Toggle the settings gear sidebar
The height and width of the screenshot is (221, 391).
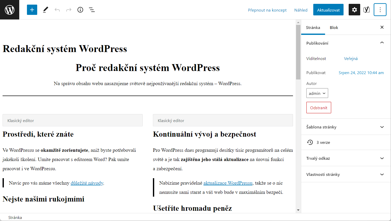pyautogui.click(x=354, y=10)
